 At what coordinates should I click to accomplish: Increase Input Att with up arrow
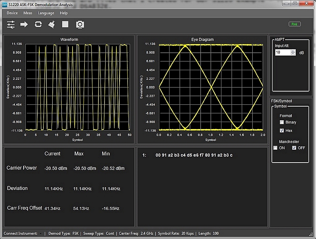click(x=293, y=51)
